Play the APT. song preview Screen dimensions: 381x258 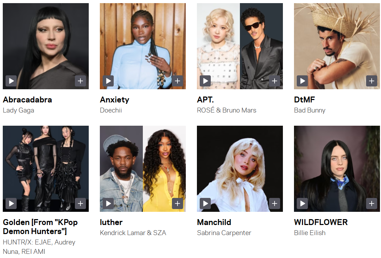205,81
